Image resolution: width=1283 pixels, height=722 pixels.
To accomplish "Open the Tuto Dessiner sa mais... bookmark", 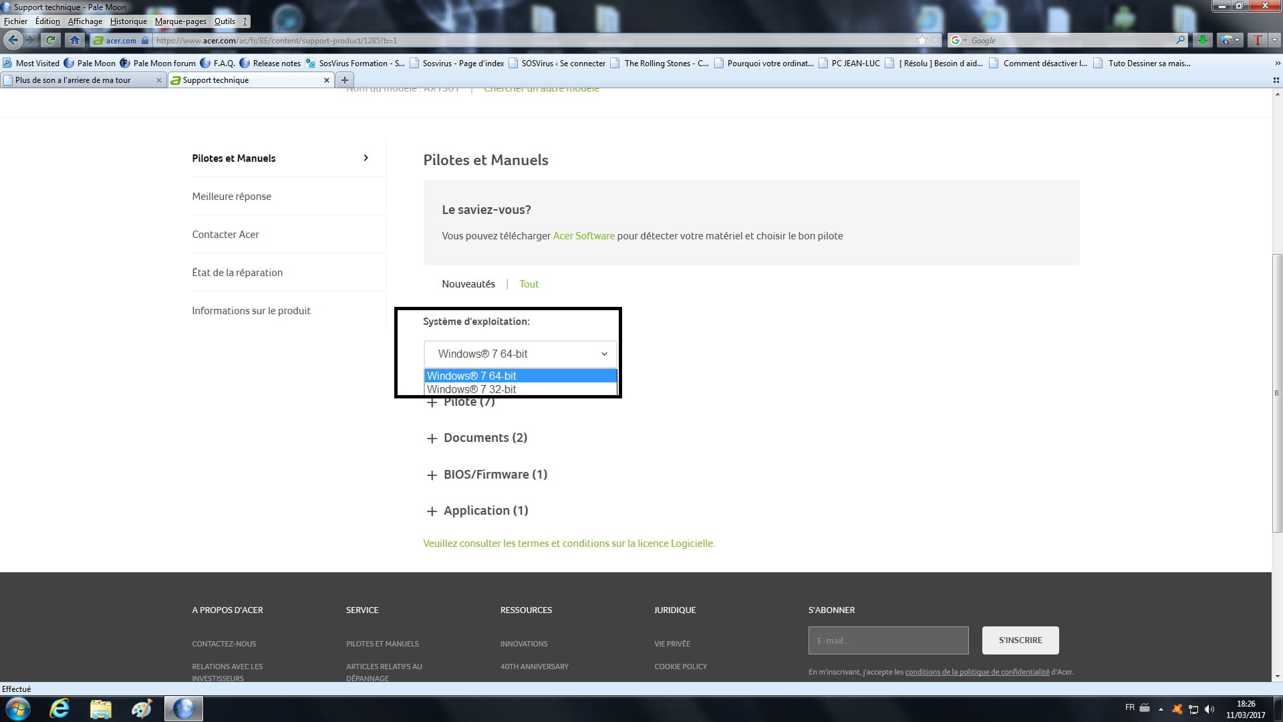I will 1142,64.
